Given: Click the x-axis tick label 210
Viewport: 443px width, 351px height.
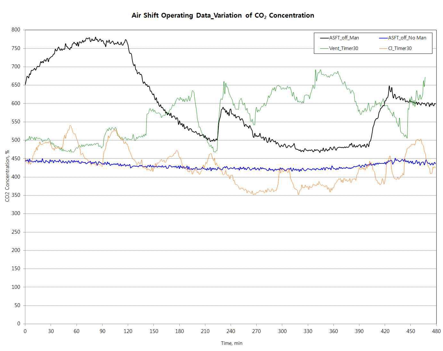Looking at the screenshot, I should [205, 331].
